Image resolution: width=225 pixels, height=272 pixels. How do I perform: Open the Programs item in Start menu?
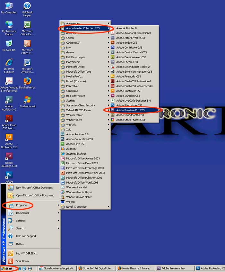click(x=33, y=205)
